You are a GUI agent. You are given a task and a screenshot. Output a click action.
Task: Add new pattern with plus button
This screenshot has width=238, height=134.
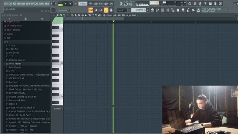[x=148, y=10]
